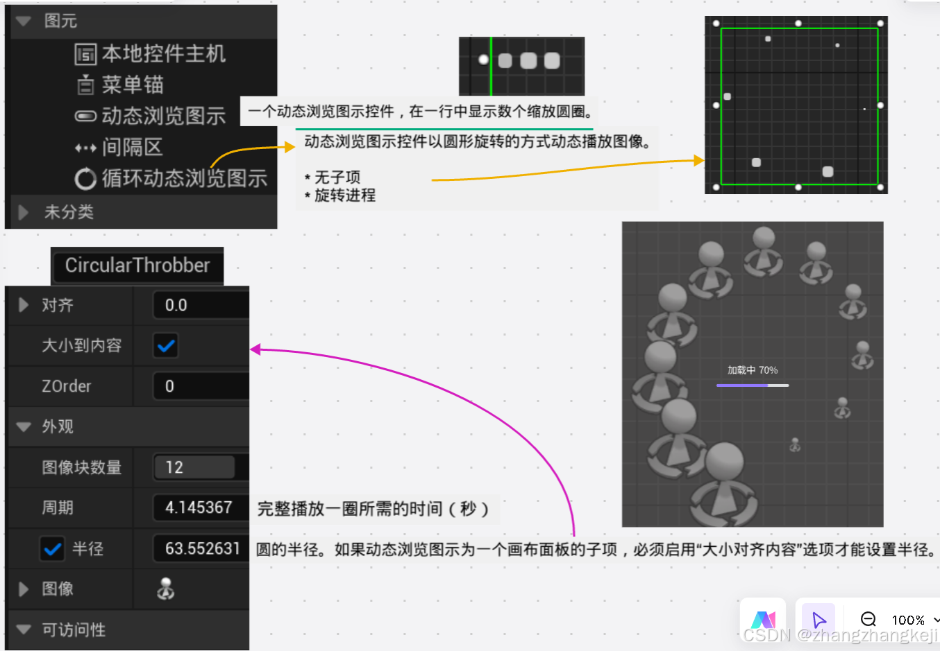The height and width of the screenshot is (651, 940).
Task: Click the CircularThrobber header label
Action: click(x=137, y=265)
